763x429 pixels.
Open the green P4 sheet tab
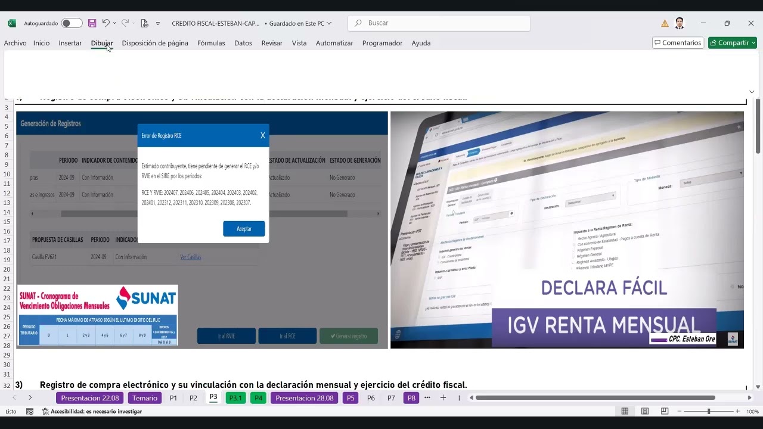[258, 398]
